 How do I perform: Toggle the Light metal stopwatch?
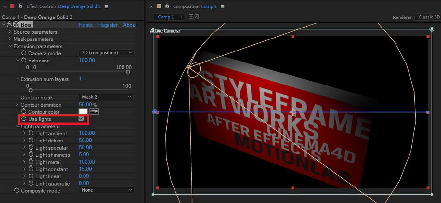[31, 162]
